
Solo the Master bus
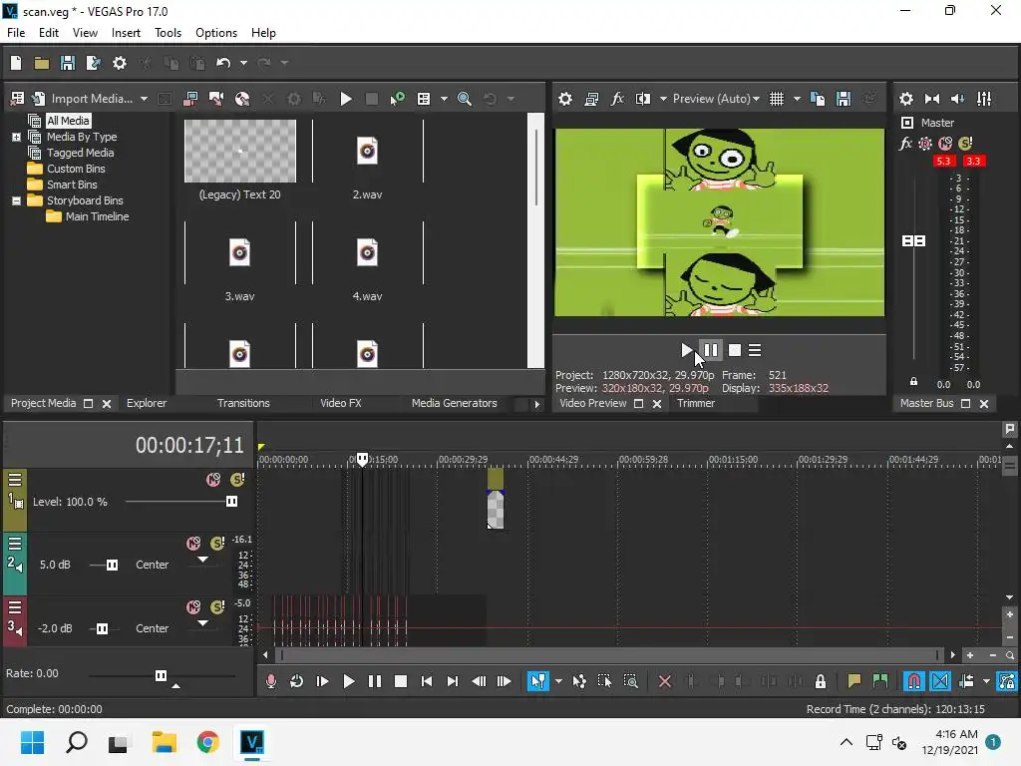click(965, 144)
